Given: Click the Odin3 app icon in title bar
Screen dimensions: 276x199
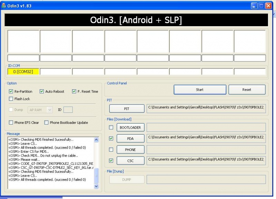Looking at the screenshot, I should (3, 6).
